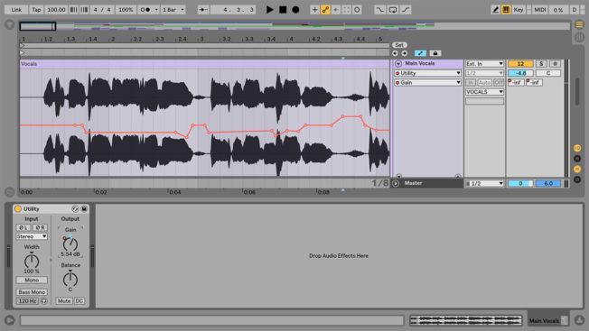The image size is (589, 331).
Task: Toggle the Lock Envelopes button
Action: [435, 53]
